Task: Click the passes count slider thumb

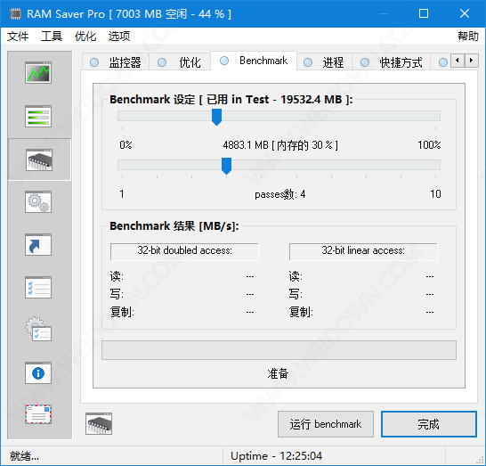Action: click(x=227, y=166)
